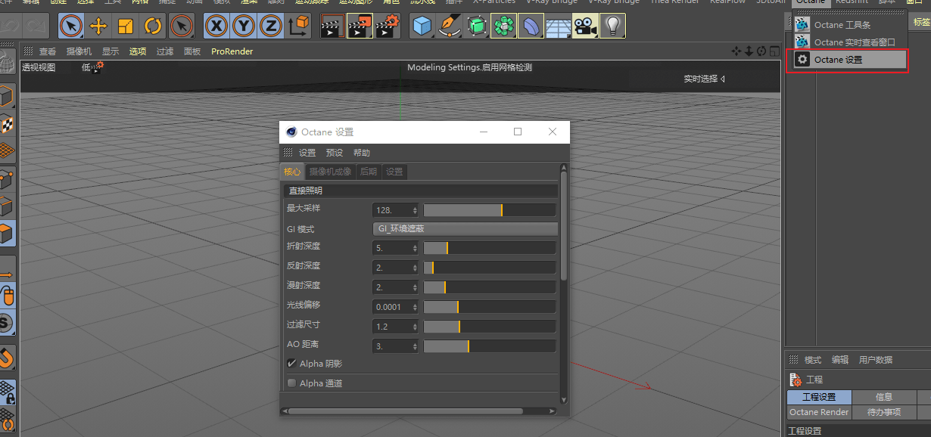Click the 折射深度 value field
This screenshot has width=931, height=437.
point(391,248)
